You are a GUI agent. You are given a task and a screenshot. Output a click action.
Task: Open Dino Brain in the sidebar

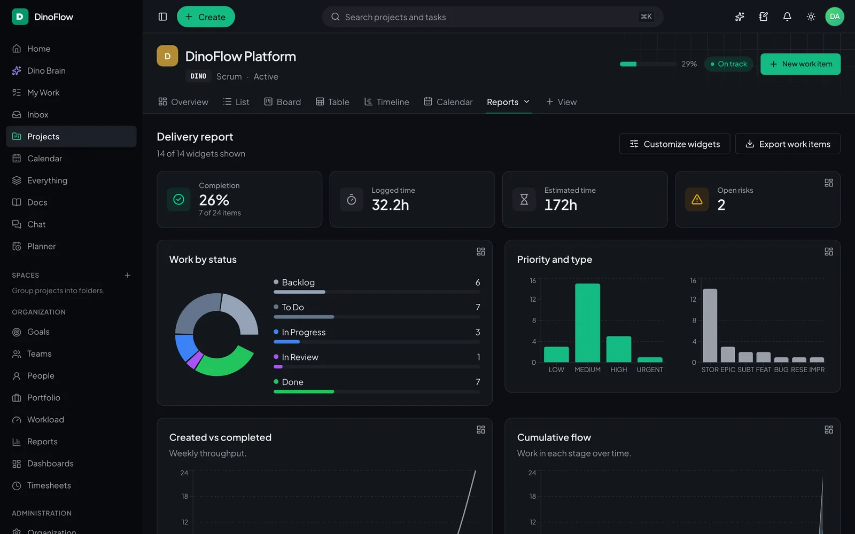coord(71,70)
